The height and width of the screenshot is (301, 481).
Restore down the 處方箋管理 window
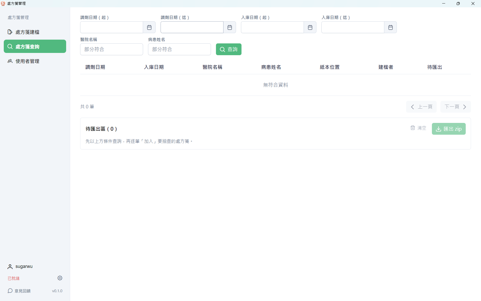[x=458, y=4]
